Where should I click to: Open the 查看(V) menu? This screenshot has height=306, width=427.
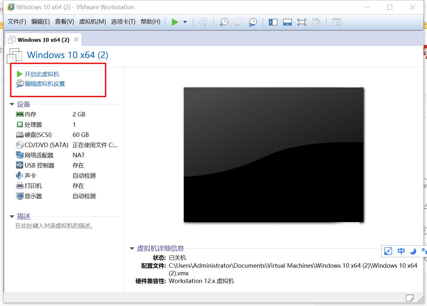point(65,21)
